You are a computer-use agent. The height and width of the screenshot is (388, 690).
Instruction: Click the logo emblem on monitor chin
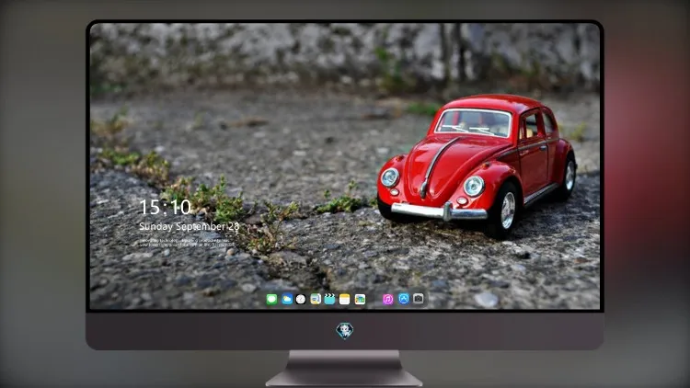(x=345, y=331)
